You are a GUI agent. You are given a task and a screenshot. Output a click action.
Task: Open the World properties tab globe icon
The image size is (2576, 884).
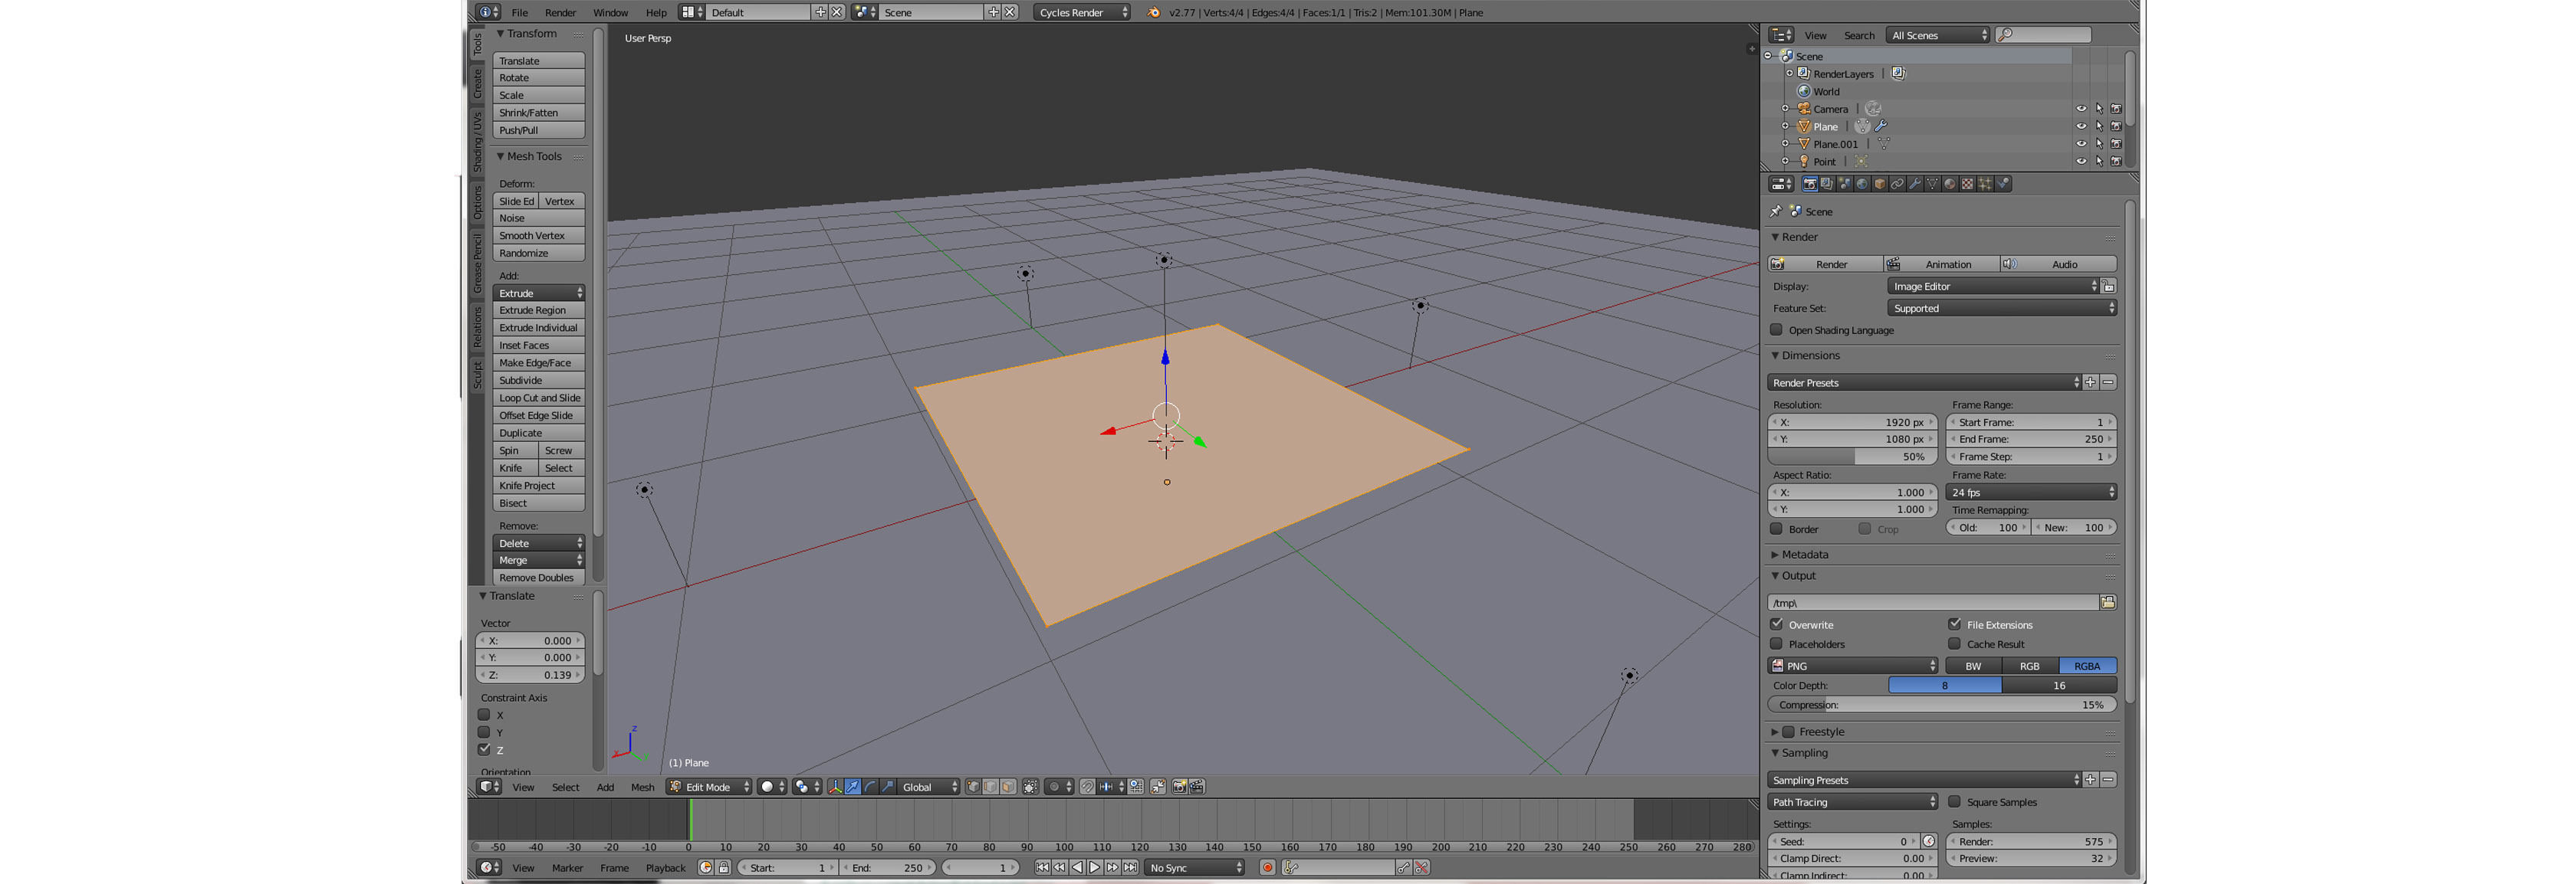coord(1862,184)
